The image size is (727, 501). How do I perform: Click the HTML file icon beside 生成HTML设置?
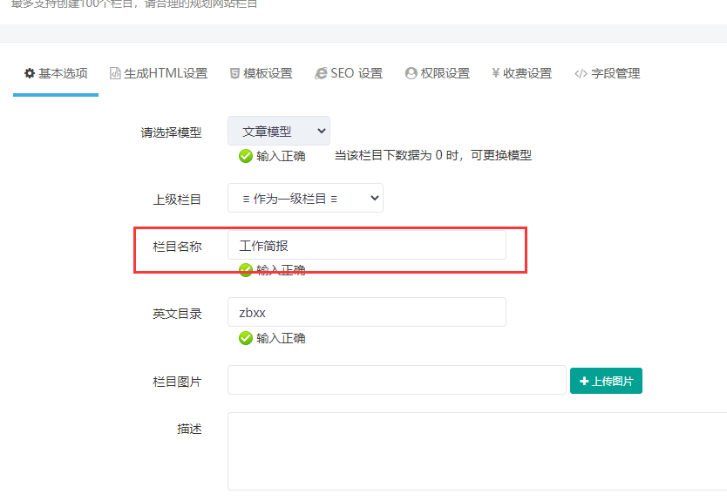pos(115,74)
